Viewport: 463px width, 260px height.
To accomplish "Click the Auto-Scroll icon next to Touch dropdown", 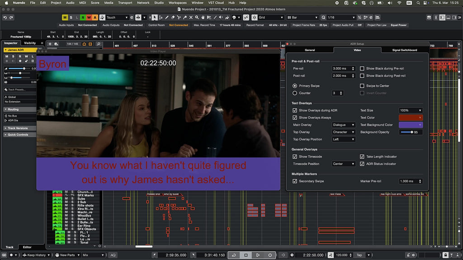I will coord(138,18).
